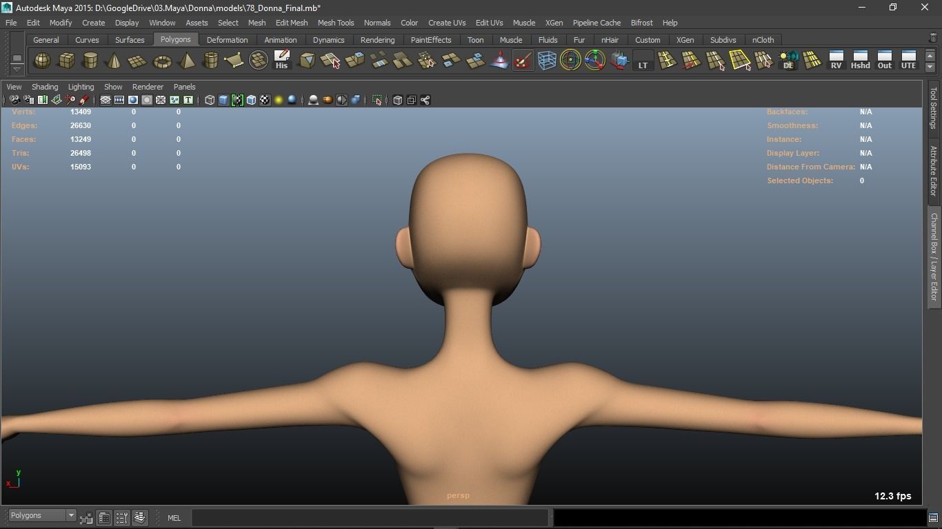Open the shelf options arrow at left of shelf
Viewport: 942px width, 529px height.
click(x=17, y=69)
